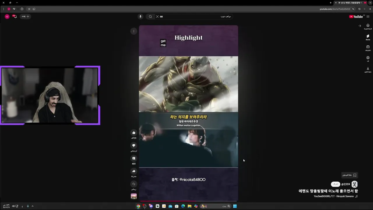Search by voice with the microphone icon
Screen dimensions: 373x210
[x=140, y=17]
